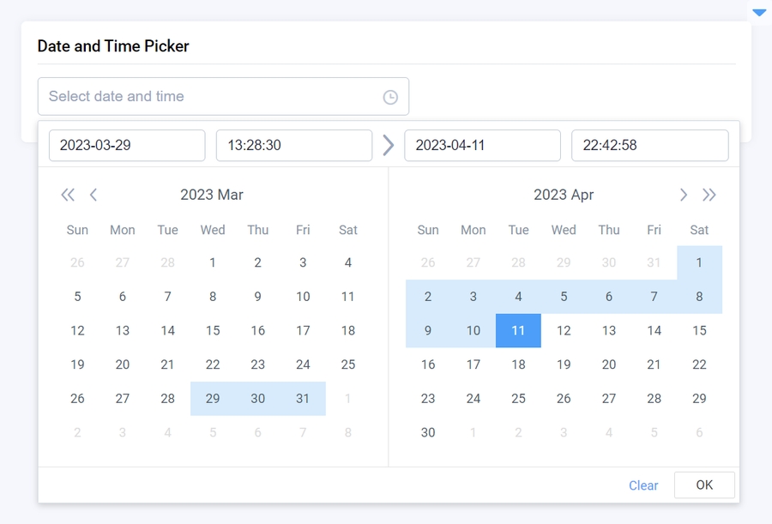Image resolution: width=772 pixels, height=524 pixels.
Task: Select March 29 in left calendar
Action: pyautogui.click(x=213, y=399)
